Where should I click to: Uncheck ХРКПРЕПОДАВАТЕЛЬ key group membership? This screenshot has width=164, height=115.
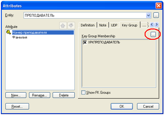(x=85, y=42)
